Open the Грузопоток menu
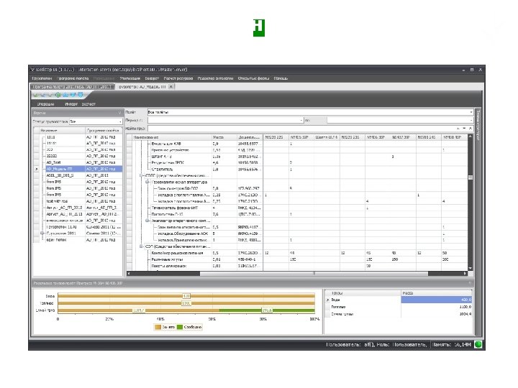This screenshot has height=388, width=518. pyautogui.click(x=42, y=78)
